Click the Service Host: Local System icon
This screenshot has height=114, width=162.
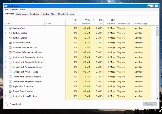(10, 96)
